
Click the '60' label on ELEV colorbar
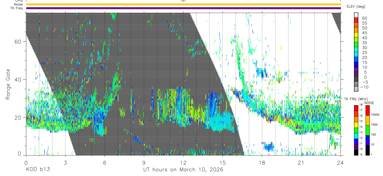coord(365,18)
